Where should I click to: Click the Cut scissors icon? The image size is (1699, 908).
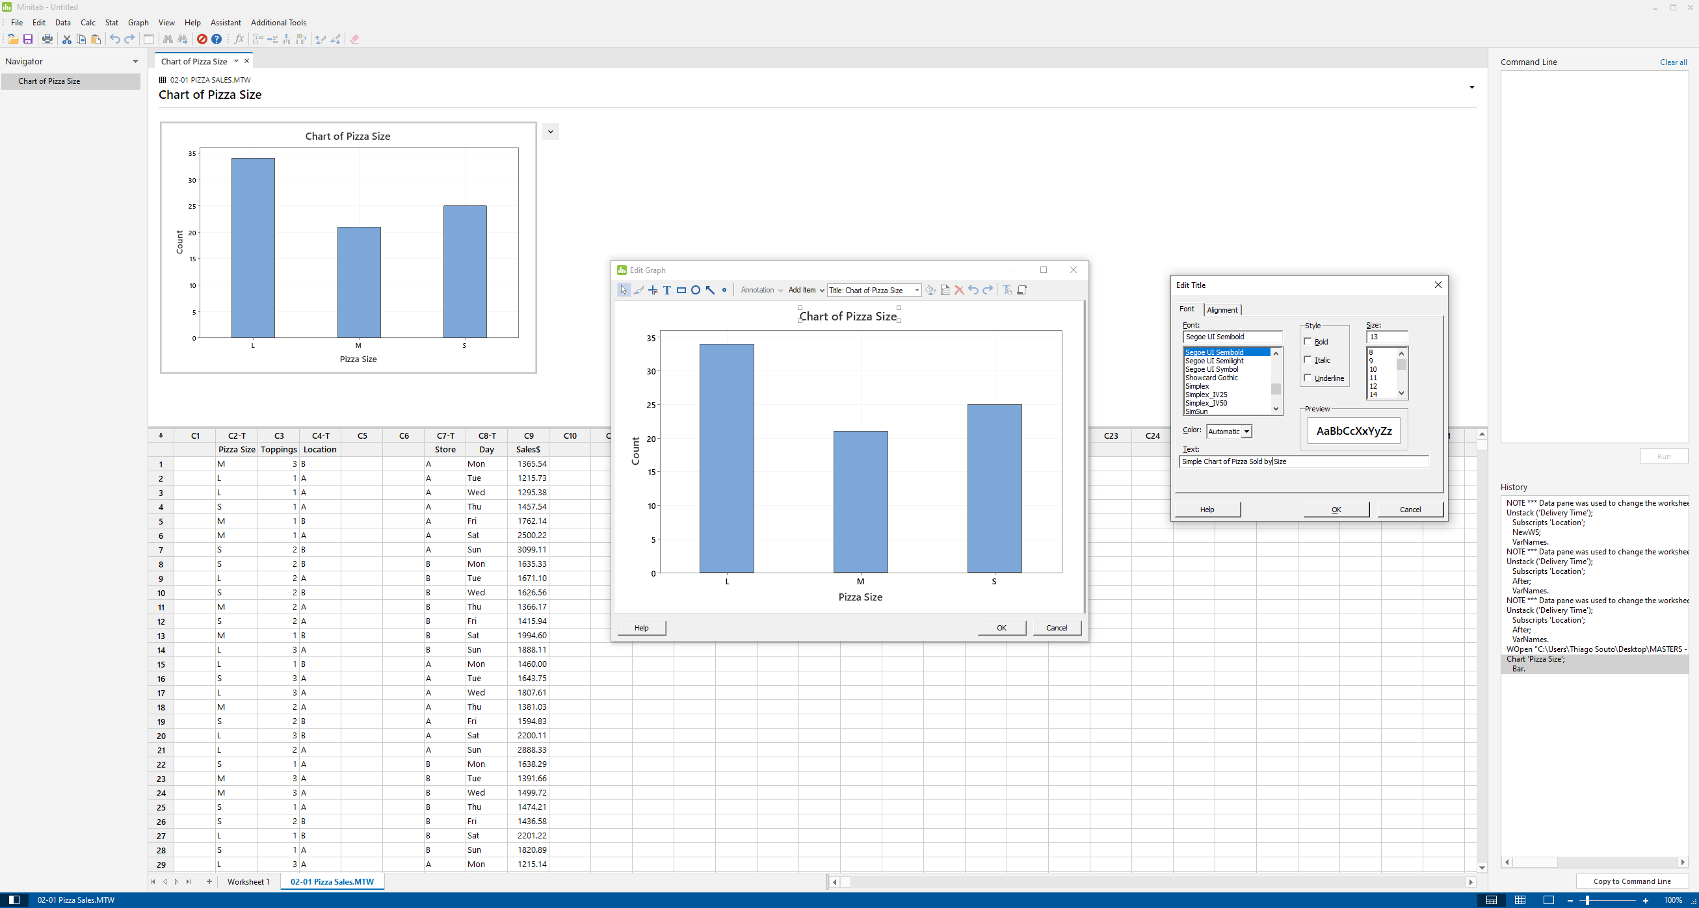pyautogui.click(x=66, y=40)
